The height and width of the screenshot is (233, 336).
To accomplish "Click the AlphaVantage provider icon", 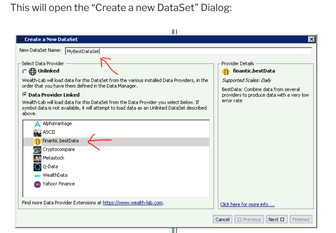I will pyautogui.click(x=37, y=124).
